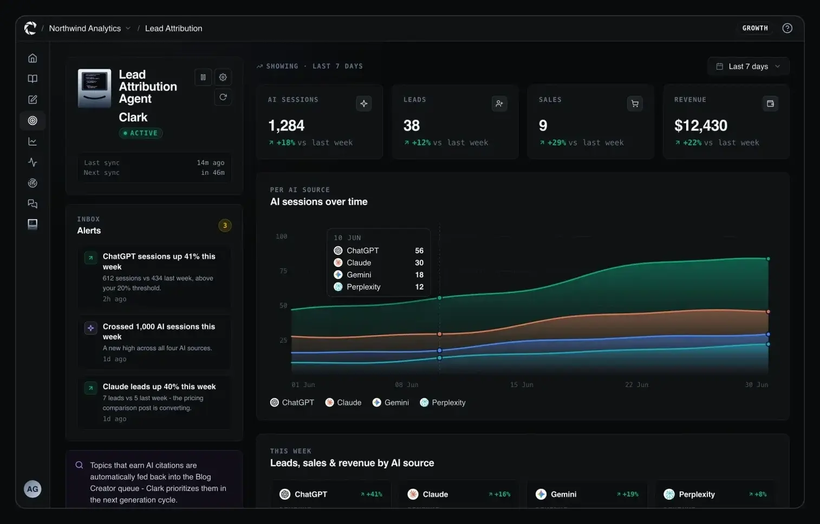
Task: Click the wallet icon on Revenue card
Action: [770, 103]
